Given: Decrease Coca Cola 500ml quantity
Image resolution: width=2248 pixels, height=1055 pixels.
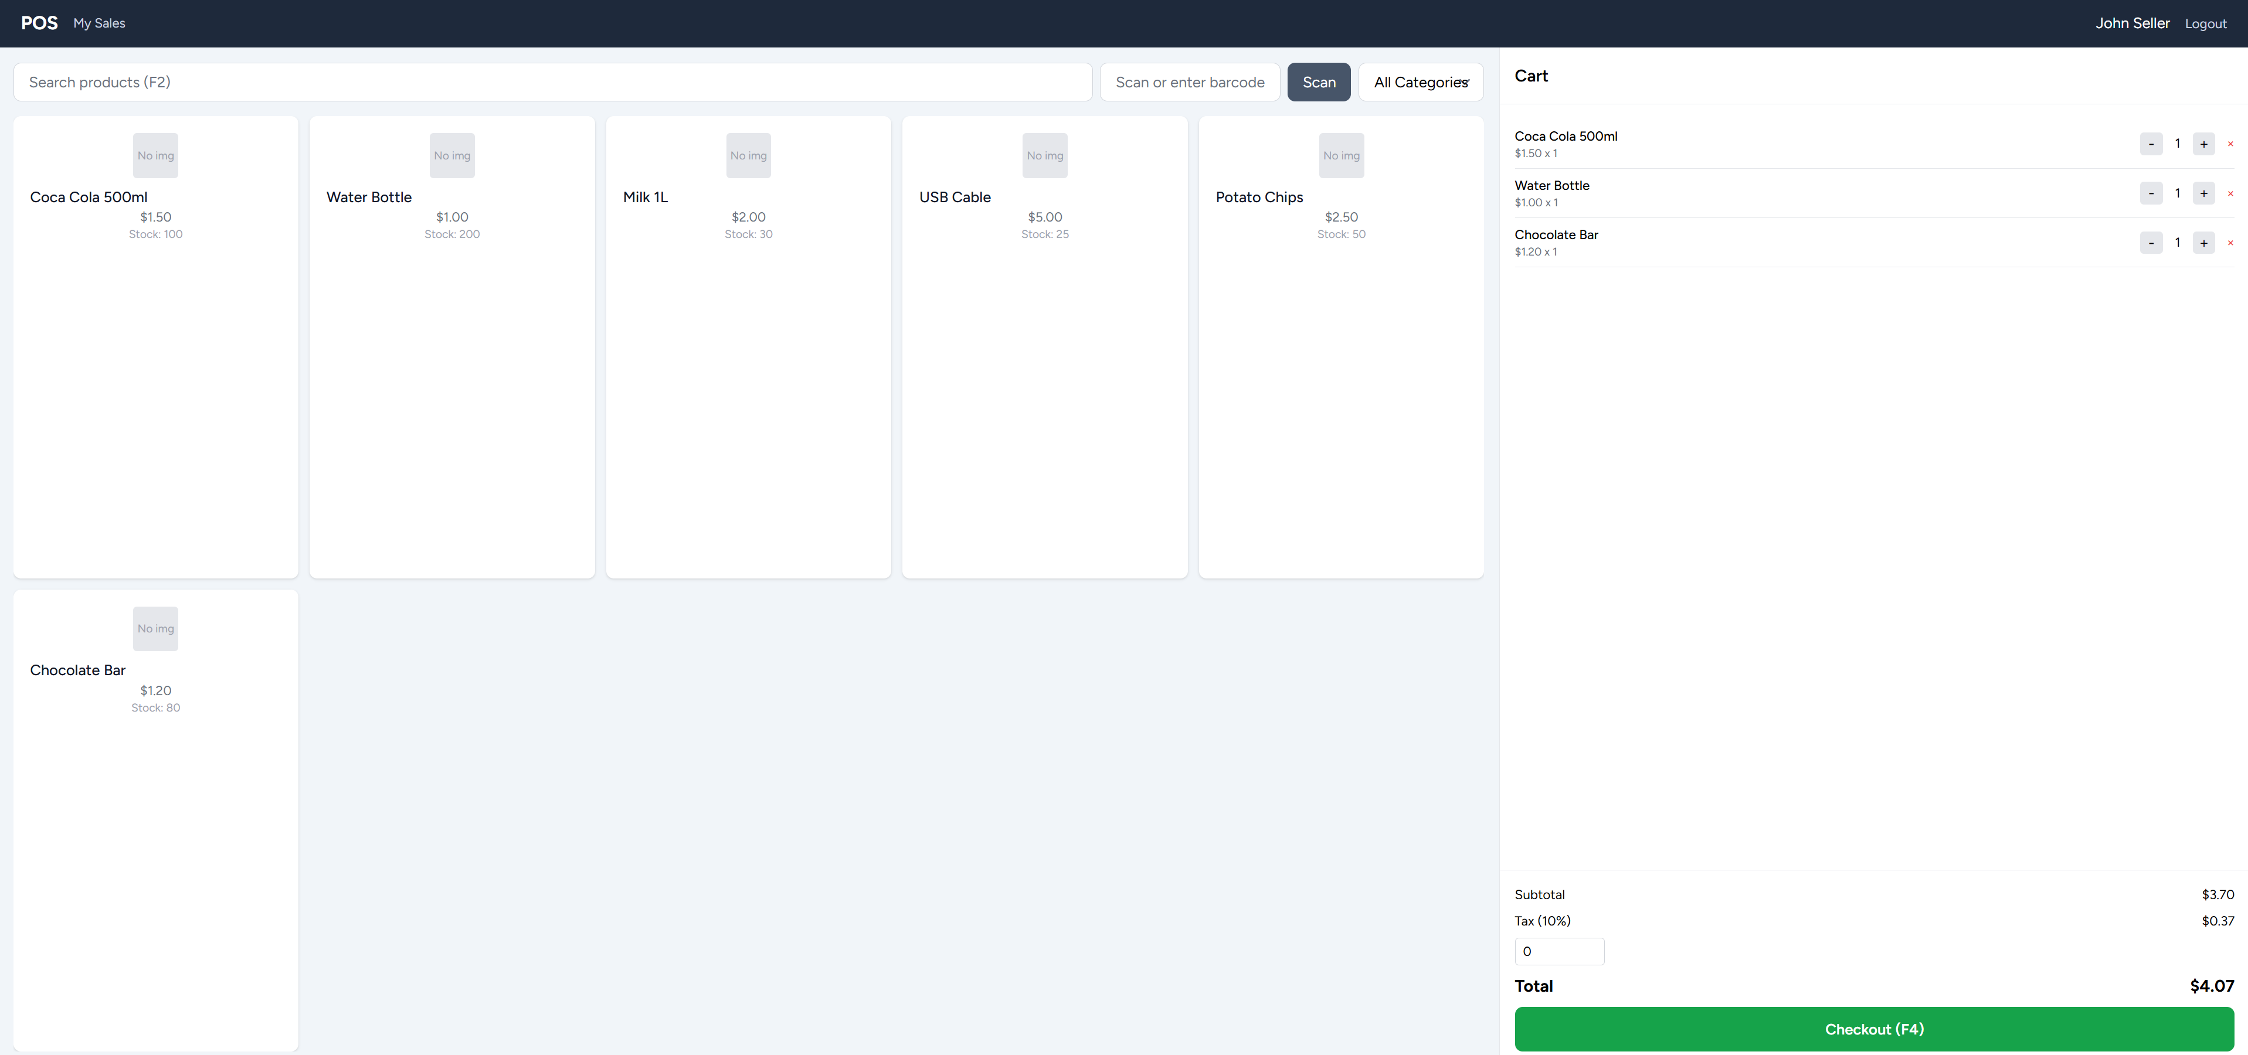Looking at the screenshot, I should click(2150, 144).
